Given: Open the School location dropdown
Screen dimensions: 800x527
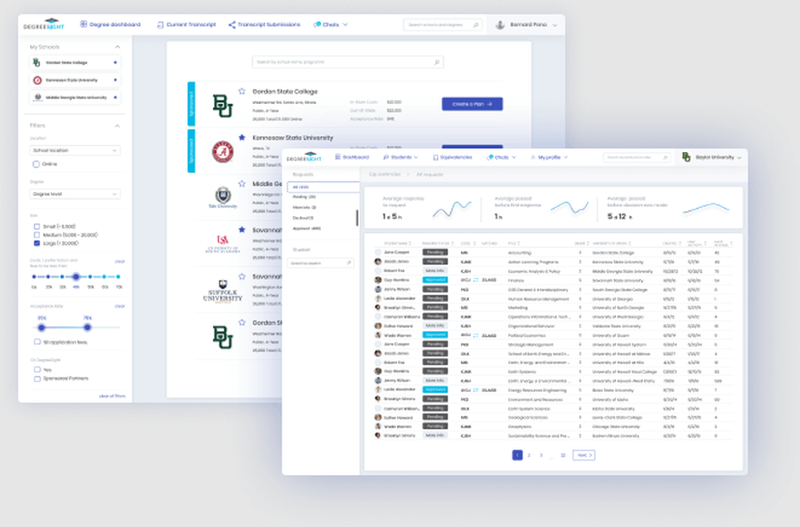Looking at the screenshot, I should pyautogui.click(x=76, y=150).
